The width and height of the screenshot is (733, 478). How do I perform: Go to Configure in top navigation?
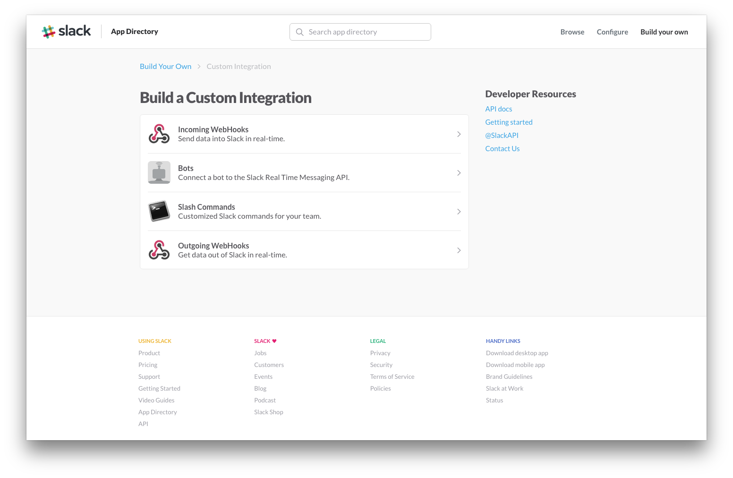point(612,32)
